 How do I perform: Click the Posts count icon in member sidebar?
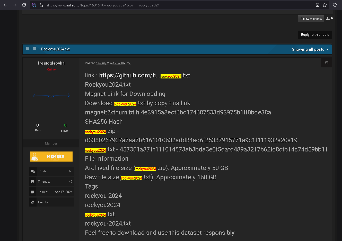(x=33, y=171)
